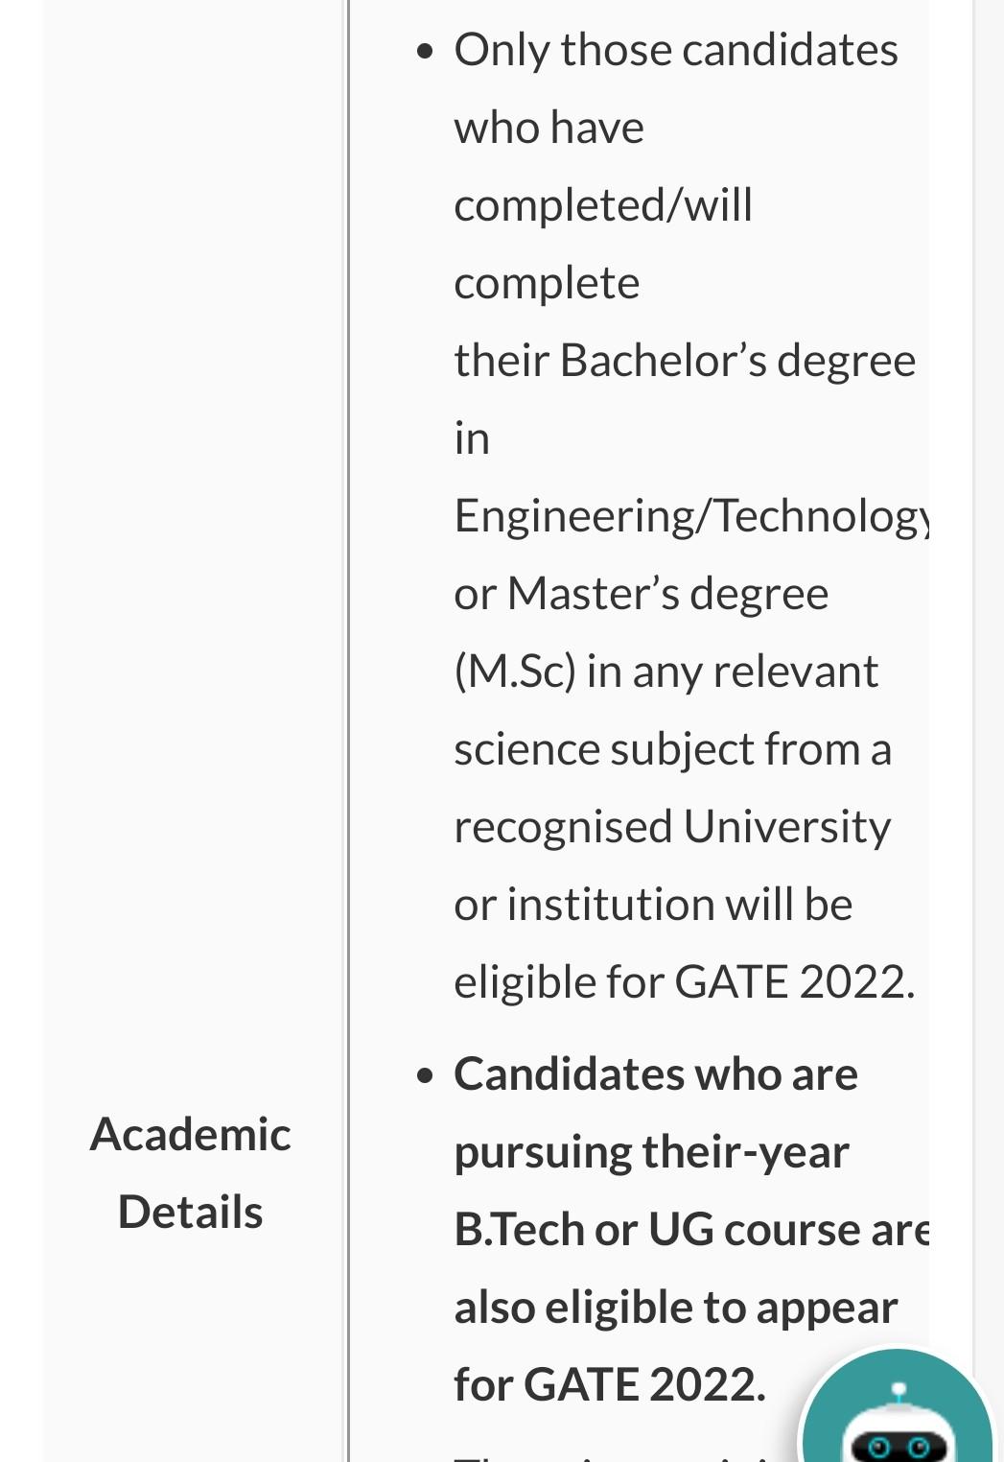Viewport: 1004px width, 1462px height.
Task: Click the "(M.Sc) in any relevant" line
Action: pyautogui.click(x=665, y=672)
